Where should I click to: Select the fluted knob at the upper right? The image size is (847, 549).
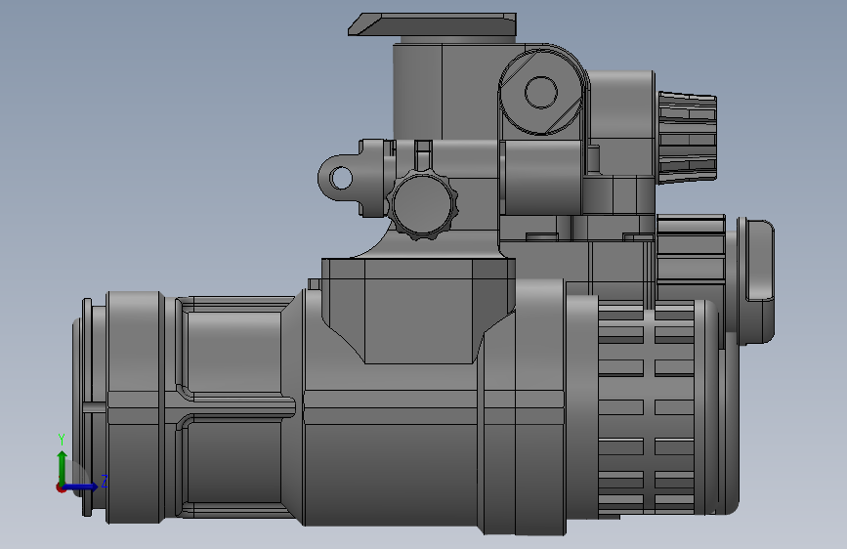(687, 138)
